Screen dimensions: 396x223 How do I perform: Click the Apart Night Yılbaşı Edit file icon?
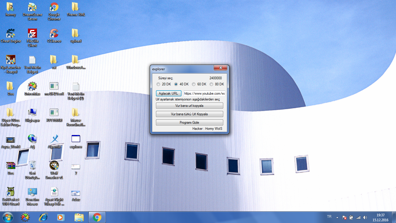pos(54,197)
